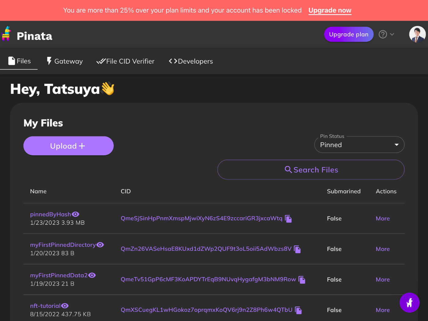The width and height of the screenshot is (428, 321).
Task: Click the Submarined column header
Action: tap(344, 191)
